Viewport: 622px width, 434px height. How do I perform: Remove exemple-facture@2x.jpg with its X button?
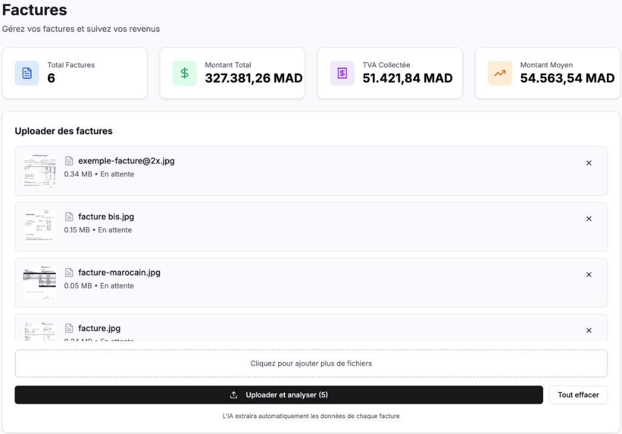589,163
